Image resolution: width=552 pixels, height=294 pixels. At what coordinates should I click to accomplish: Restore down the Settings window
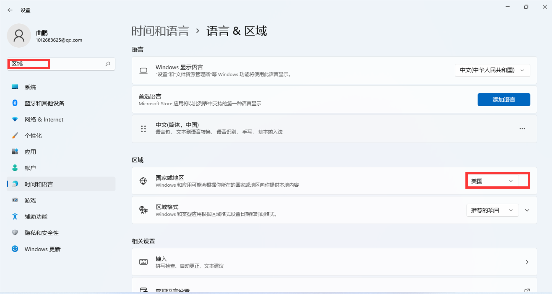pyautogui.click(x=526, y=7)
